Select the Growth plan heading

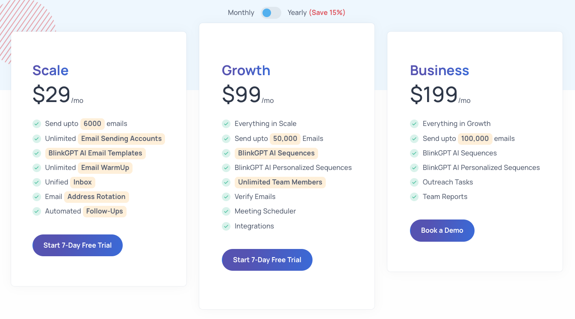click(x=246, y=70)
